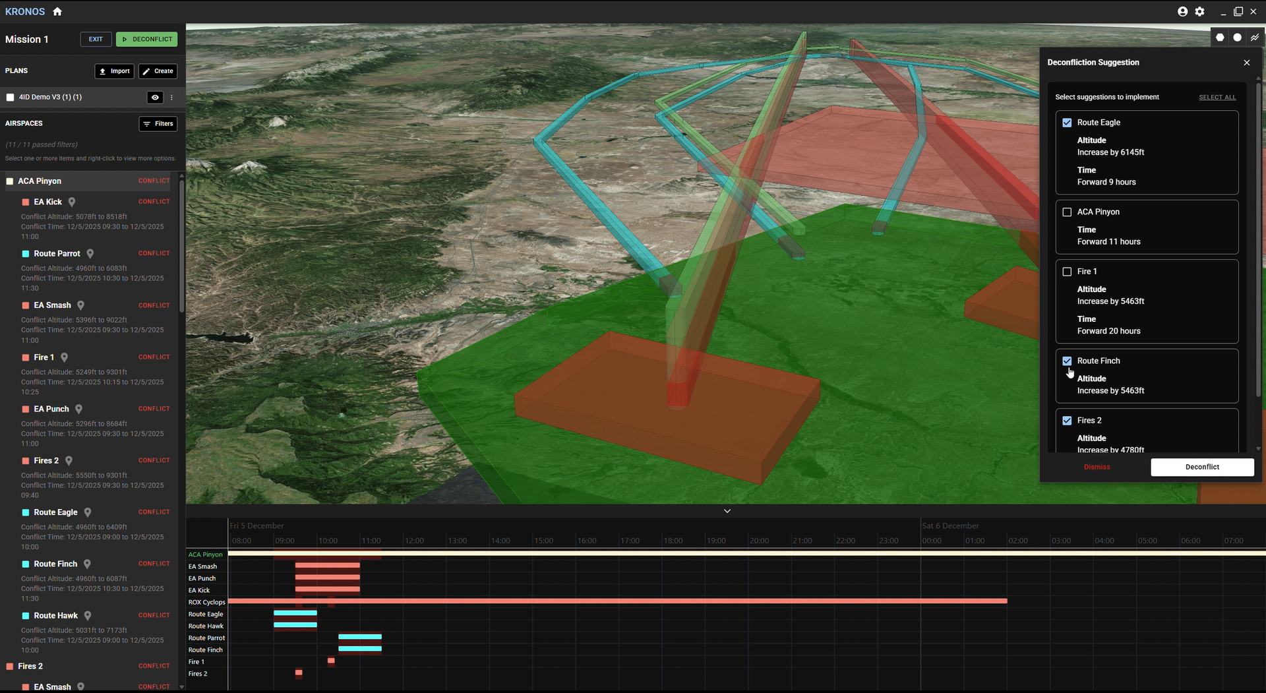Go to the KRONOS home icon
Viewport: 1266px width, 693px height.
point(57,11)
